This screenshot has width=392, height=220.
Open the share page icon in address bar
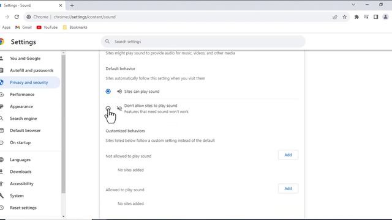click(x=335, y=17)
